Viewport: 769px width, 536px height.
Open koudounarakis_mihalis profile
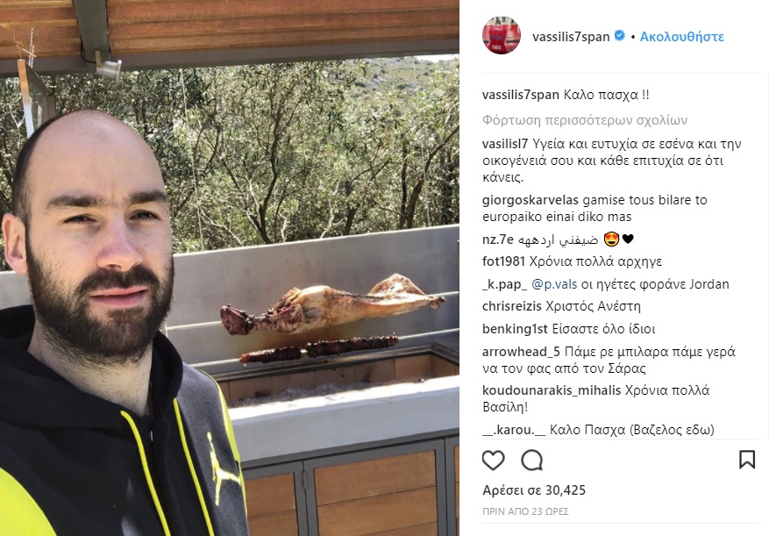coord(552,390)
